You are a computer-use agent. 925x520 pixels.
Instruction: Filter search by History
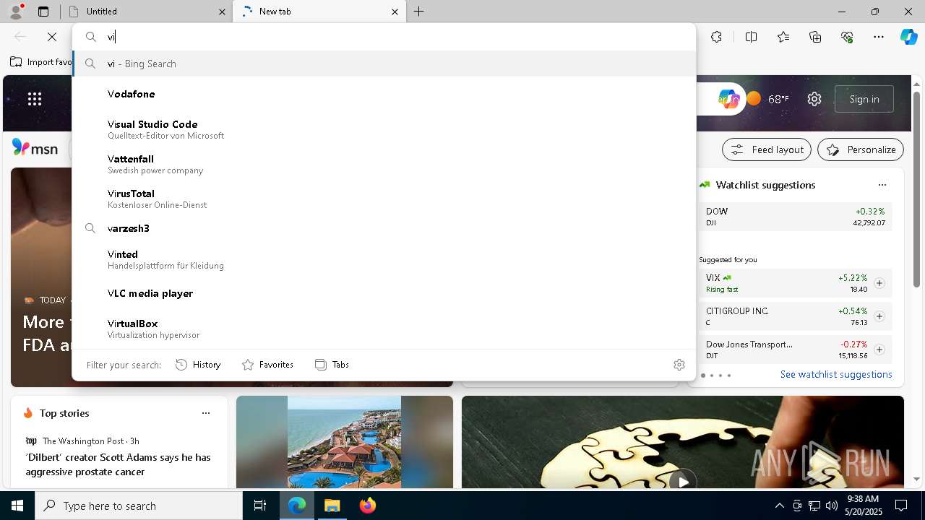[x=198, y=365]
